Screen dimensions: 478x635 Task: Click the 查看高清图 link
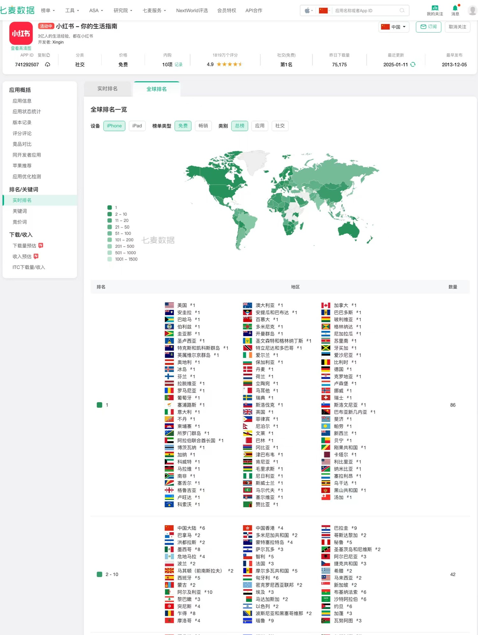coord(21,48)
